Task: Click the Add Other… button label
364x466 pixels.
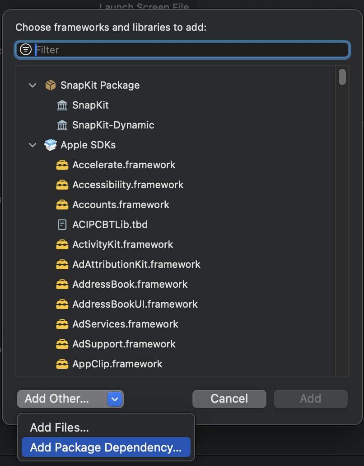Action: (56, 399)
